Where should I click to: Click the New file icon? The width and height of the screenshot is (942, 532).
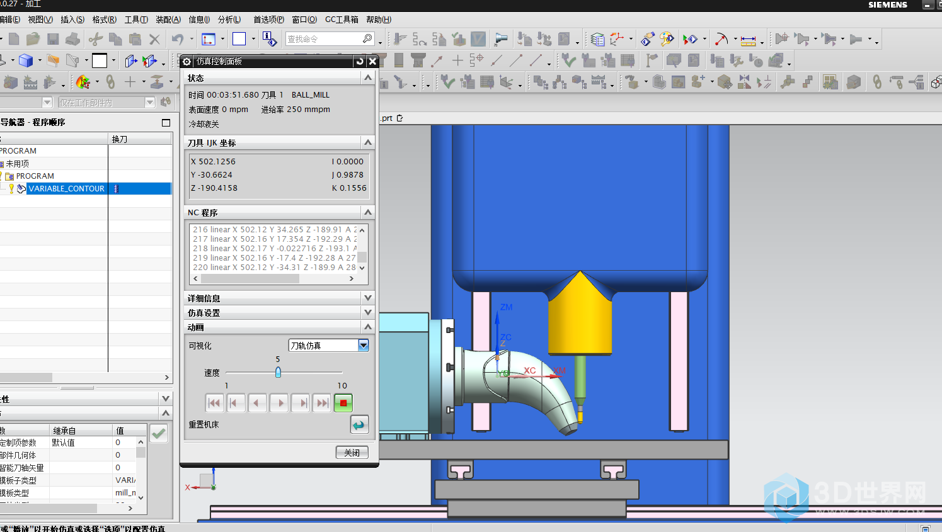tap(14, 39)
